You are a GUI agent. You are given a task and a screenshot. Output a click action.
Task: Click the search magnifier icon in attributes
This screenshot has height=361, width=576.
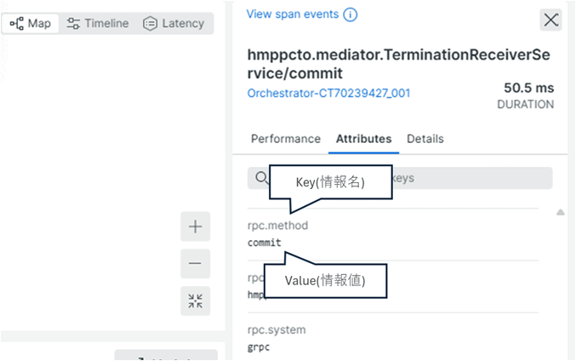(261, 178)
